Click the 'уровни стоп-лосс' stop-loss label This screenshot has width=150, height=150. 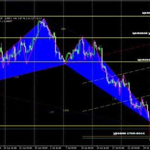129,133
